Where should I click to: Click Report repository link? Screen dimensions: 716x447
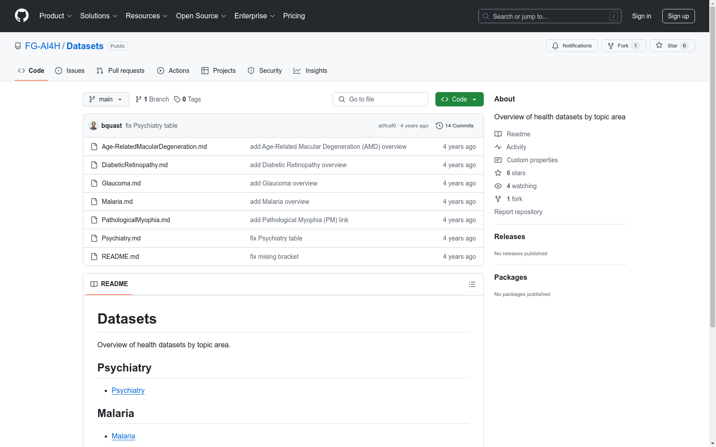518,212
